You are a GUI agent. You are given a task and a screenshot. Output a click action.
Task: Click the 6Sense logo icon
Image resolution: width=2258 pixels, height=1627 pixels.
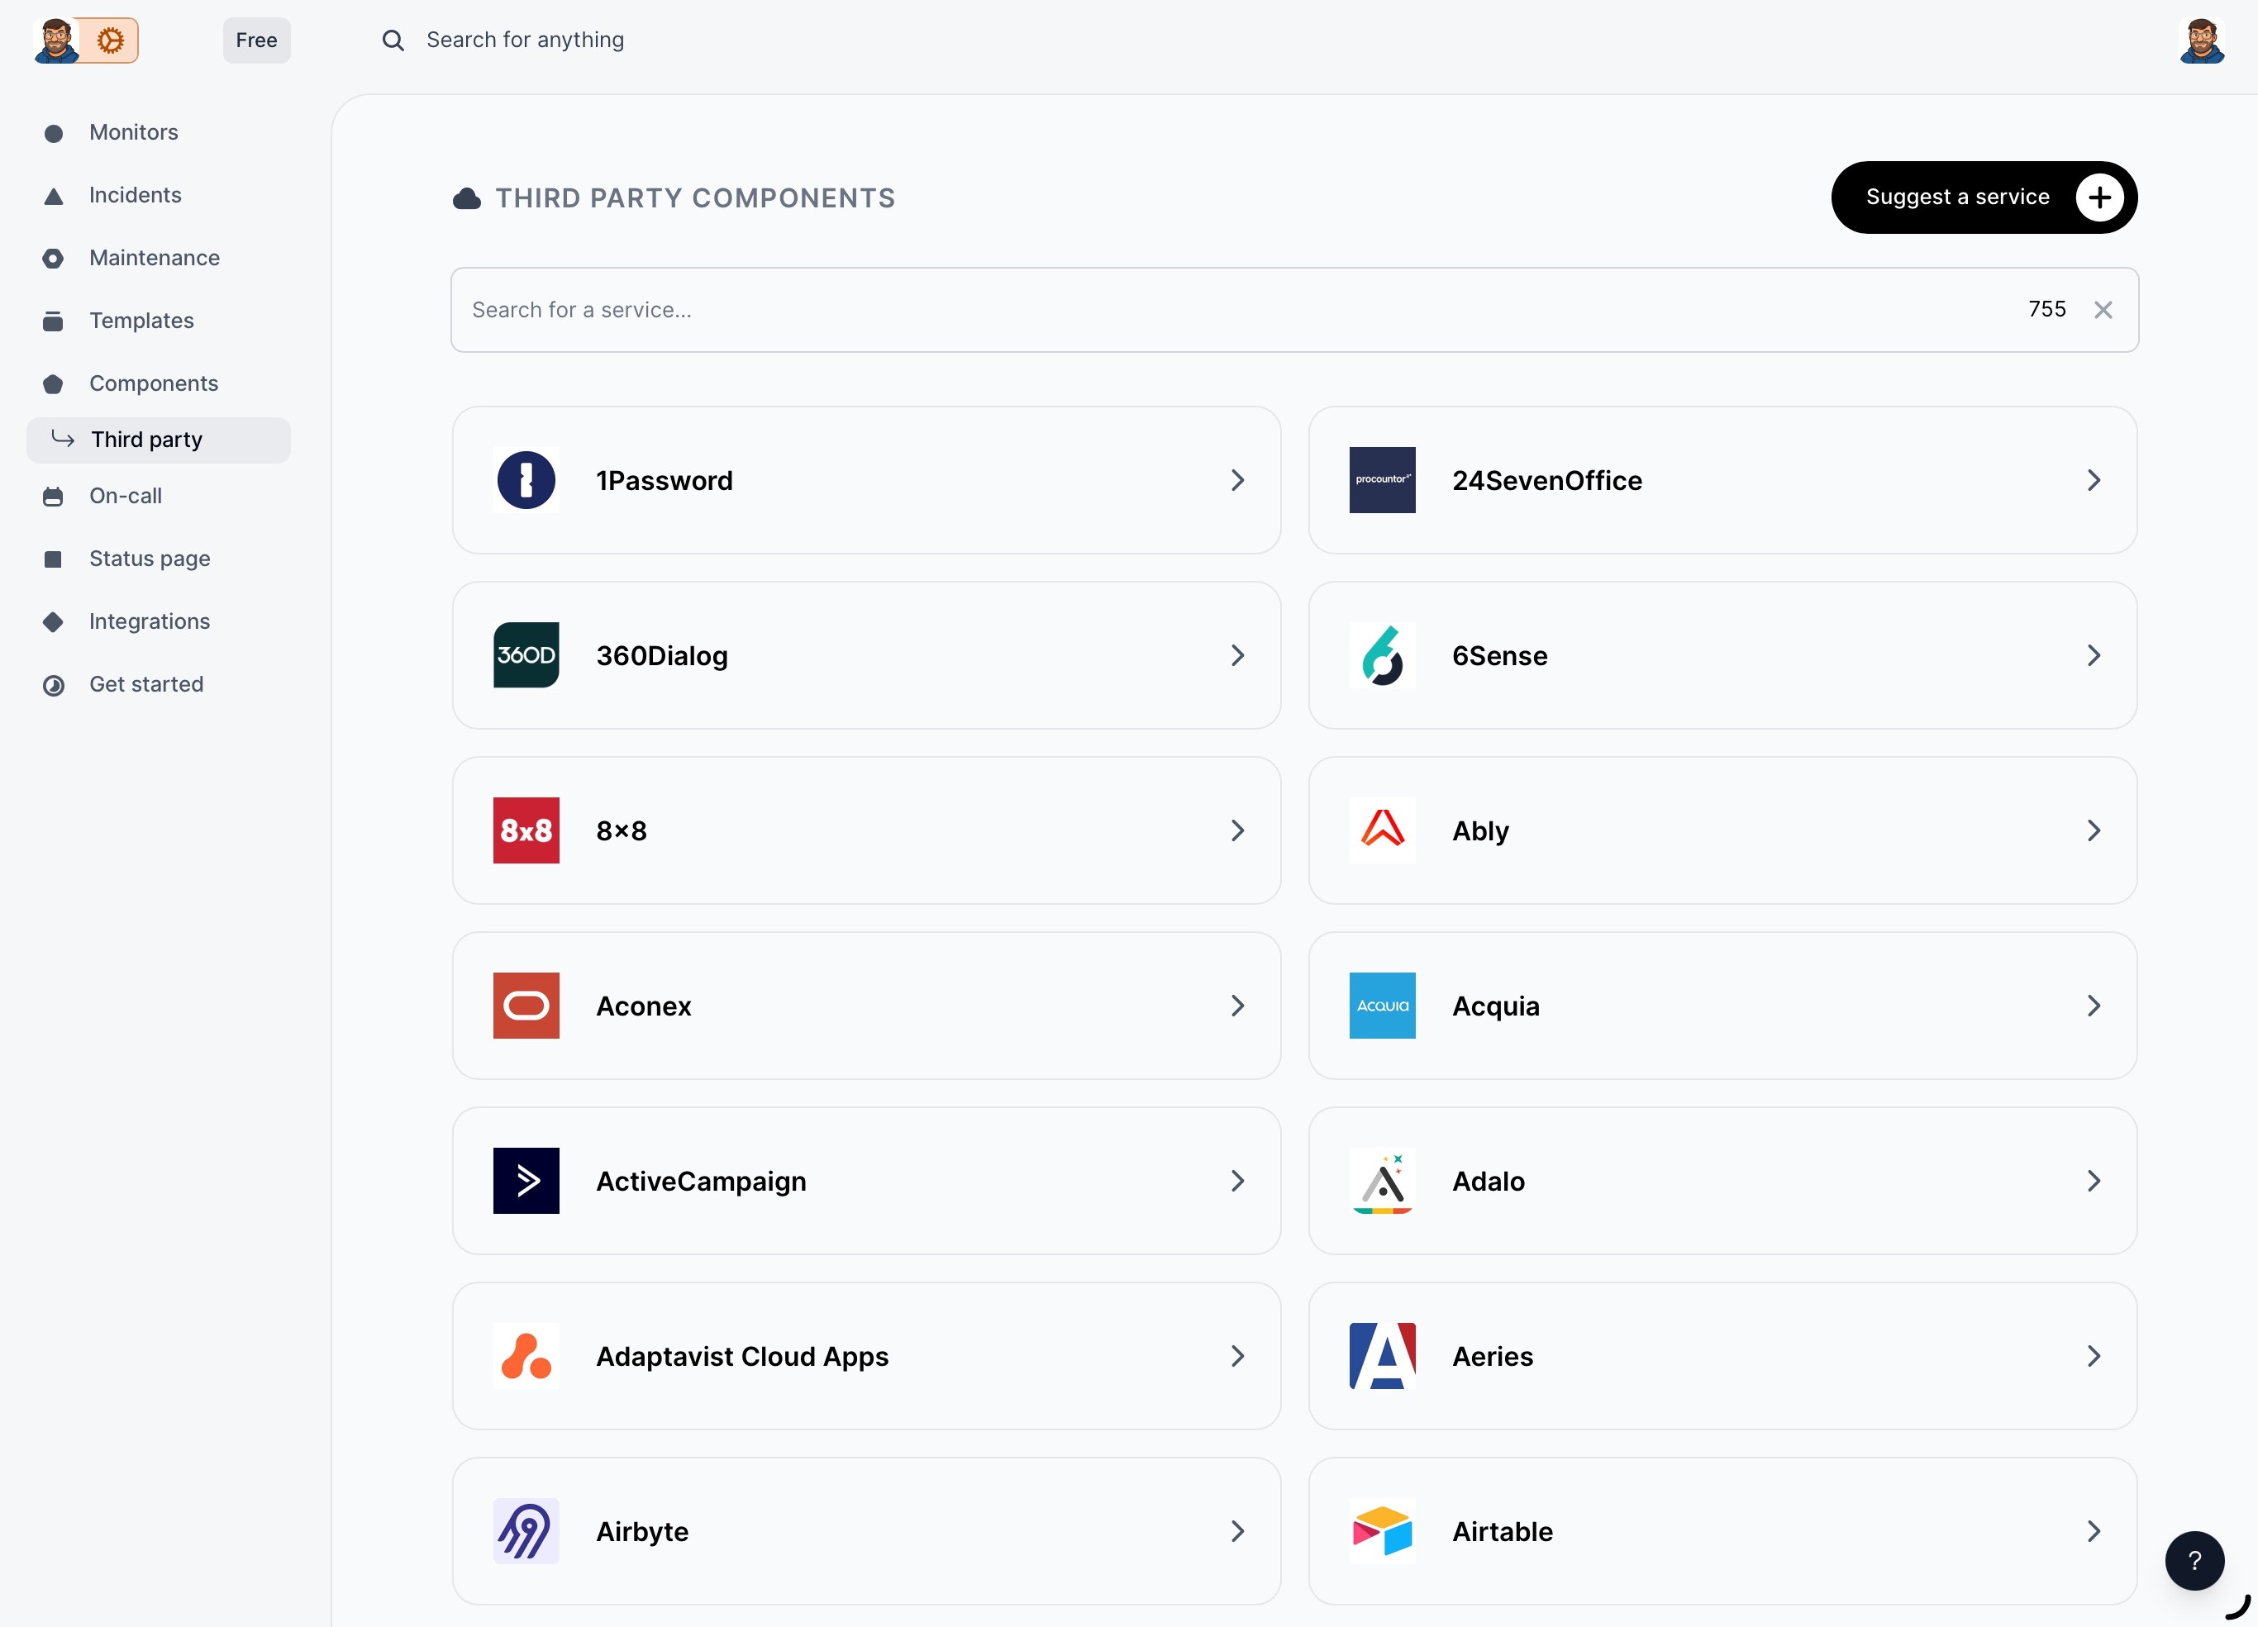point(1382,654)
